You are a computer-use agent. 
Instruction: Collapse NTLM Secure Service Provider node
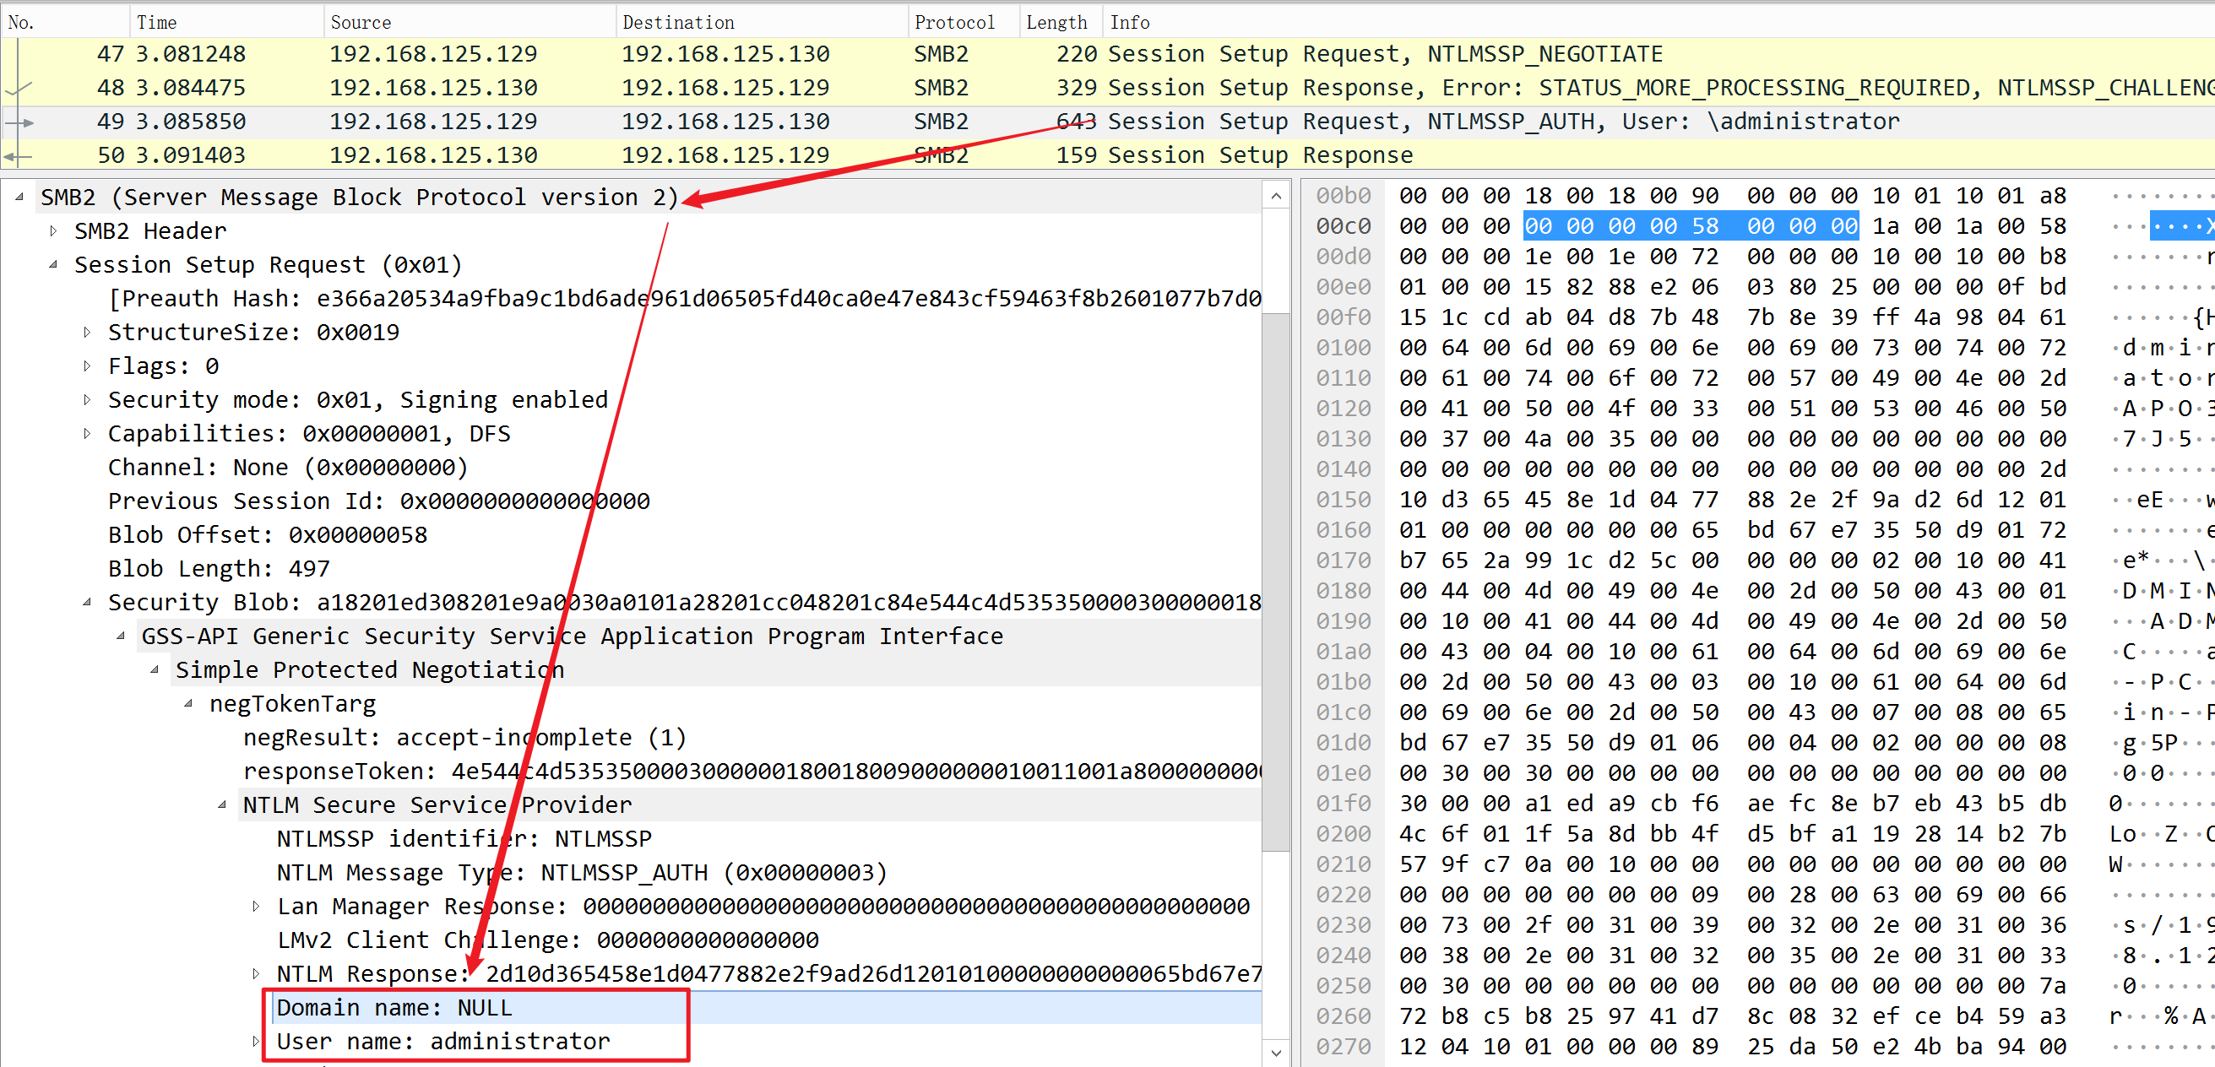(x=222, y=804)
